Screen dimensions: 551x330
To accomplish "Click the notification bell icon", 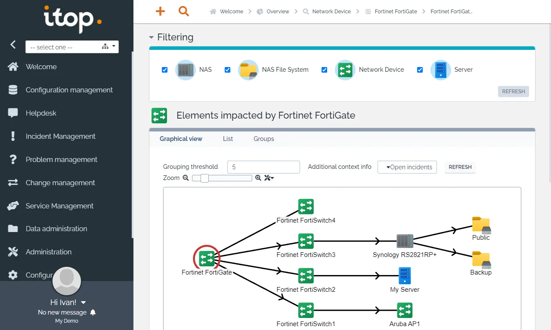I will (x=93, y=312).
